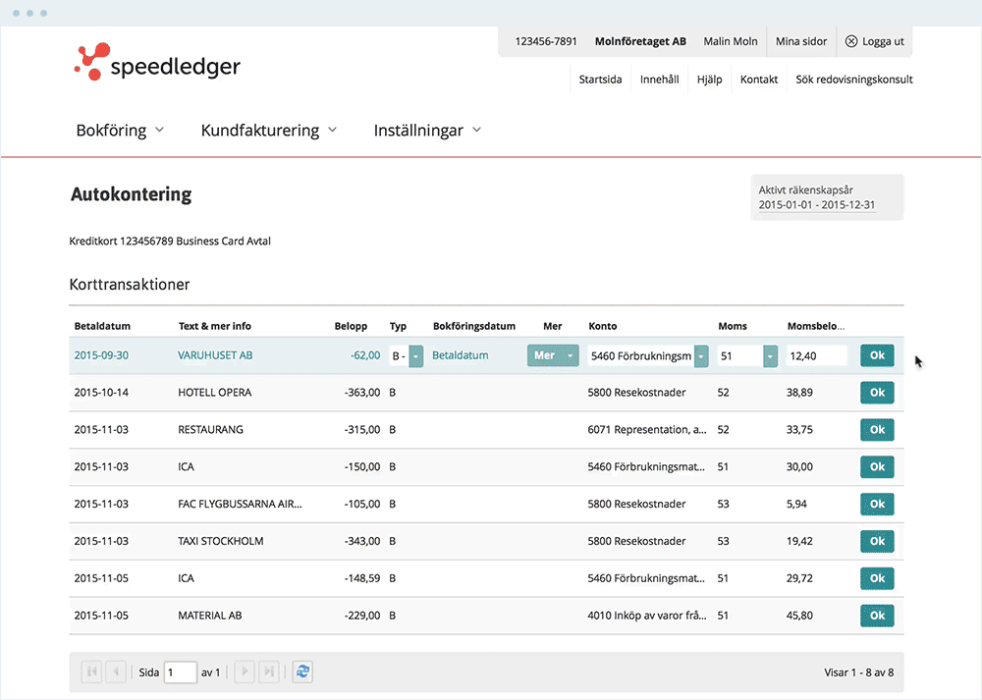The image size is (982, 700).
Task: Click Ok for TAXI STOCKHOLM row
Action: [877, 541]
